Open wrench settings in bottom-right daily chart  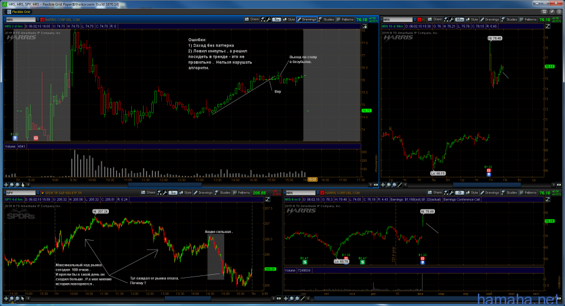(451, 193)
